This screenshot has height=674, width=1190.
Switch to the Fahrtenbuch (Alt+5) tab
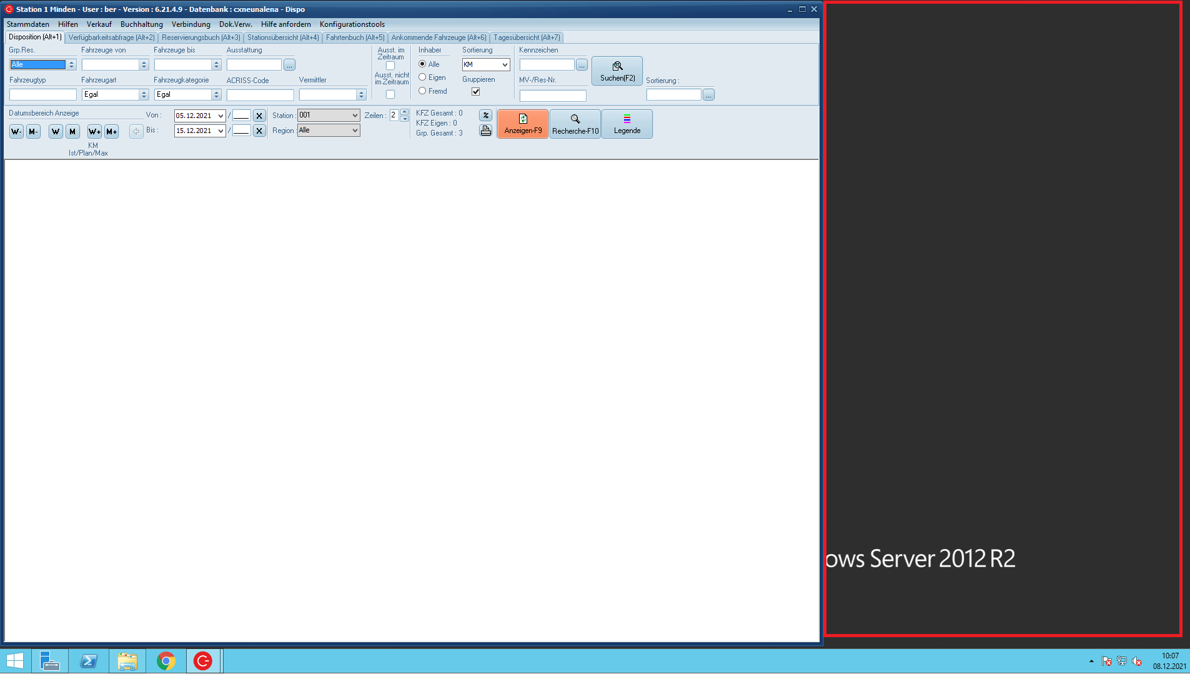(x=355, y=37)
